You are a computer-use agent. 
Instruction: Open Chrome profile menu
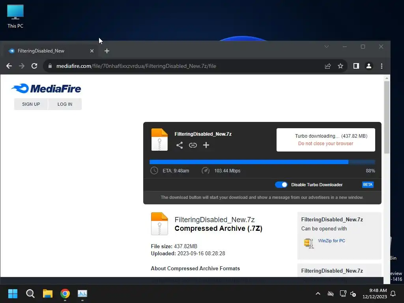tap(369, 66)
